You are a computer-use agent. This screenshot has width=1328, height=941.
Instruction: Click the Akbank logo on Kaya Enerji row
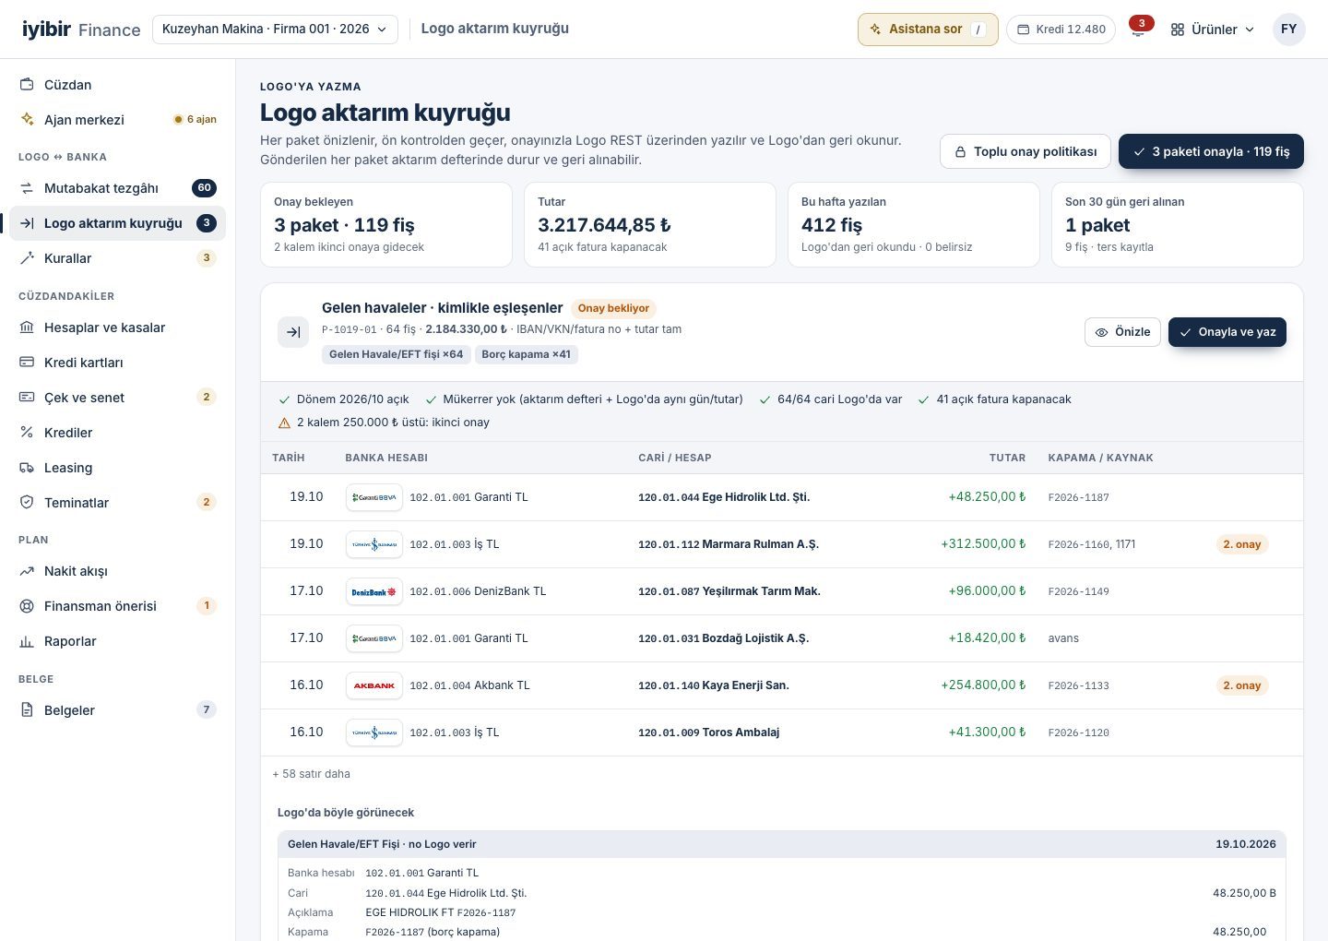(374, 685)
